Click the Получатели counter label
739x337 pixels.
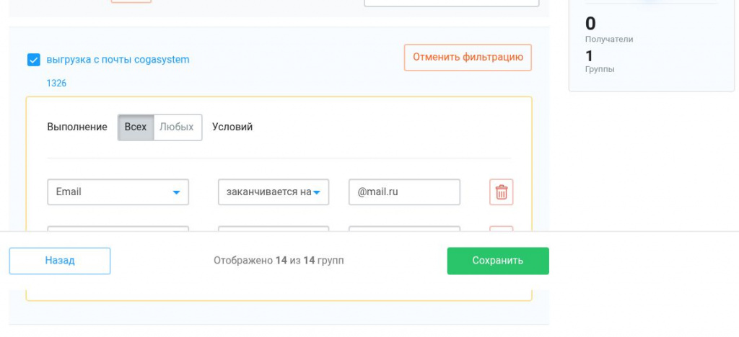pyautogui.click(x=609, y=40)
